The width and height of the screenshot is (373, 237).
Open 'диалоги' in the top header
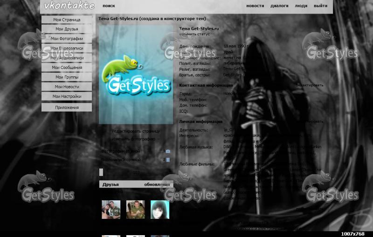[x=279, y=6]
